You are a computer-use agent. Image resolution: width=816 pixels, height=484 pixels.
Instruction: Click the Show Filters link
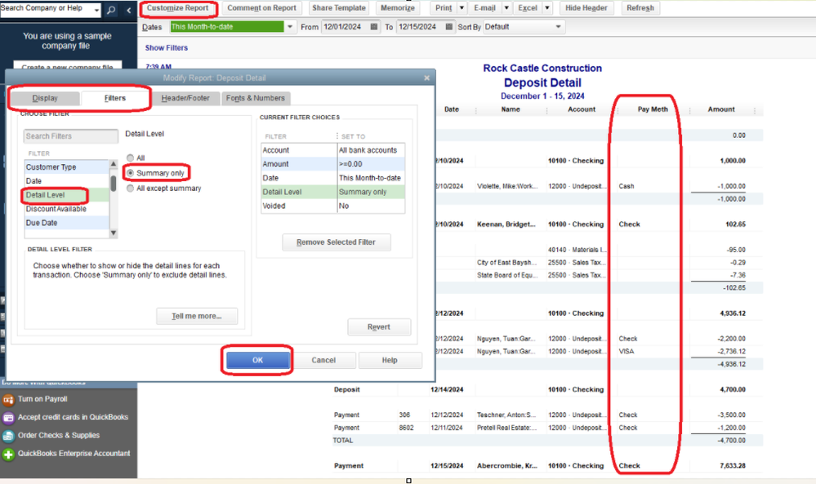[167, 48]
